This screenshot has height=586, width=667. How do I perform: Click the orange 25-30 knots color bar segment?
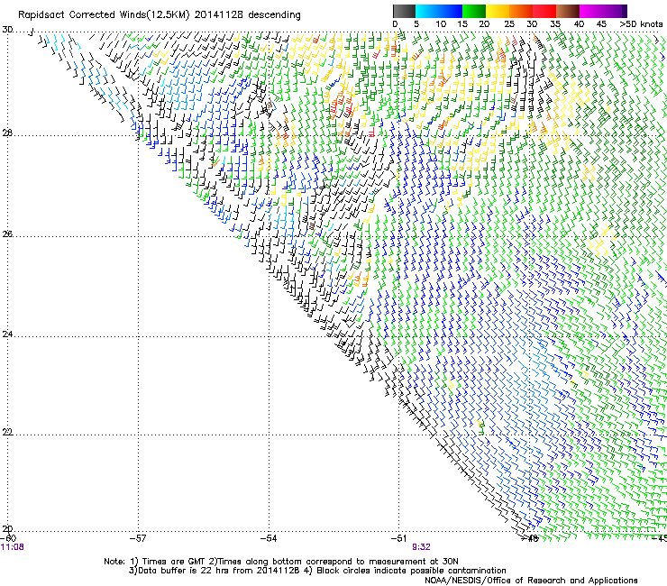(521, 11)
